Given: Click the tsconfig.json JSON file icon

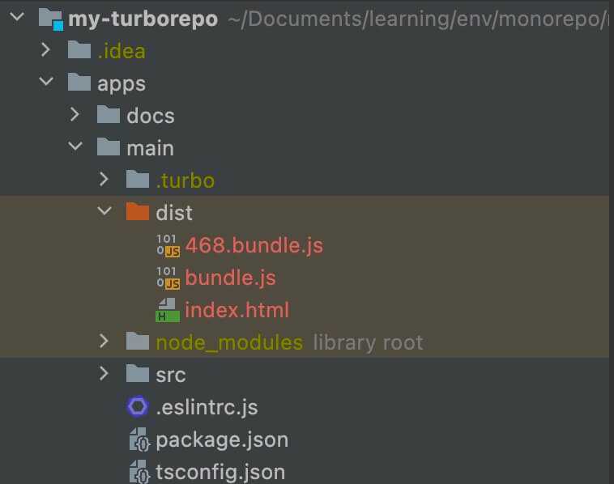Looking at the screenshot, I should pos(139,472).
